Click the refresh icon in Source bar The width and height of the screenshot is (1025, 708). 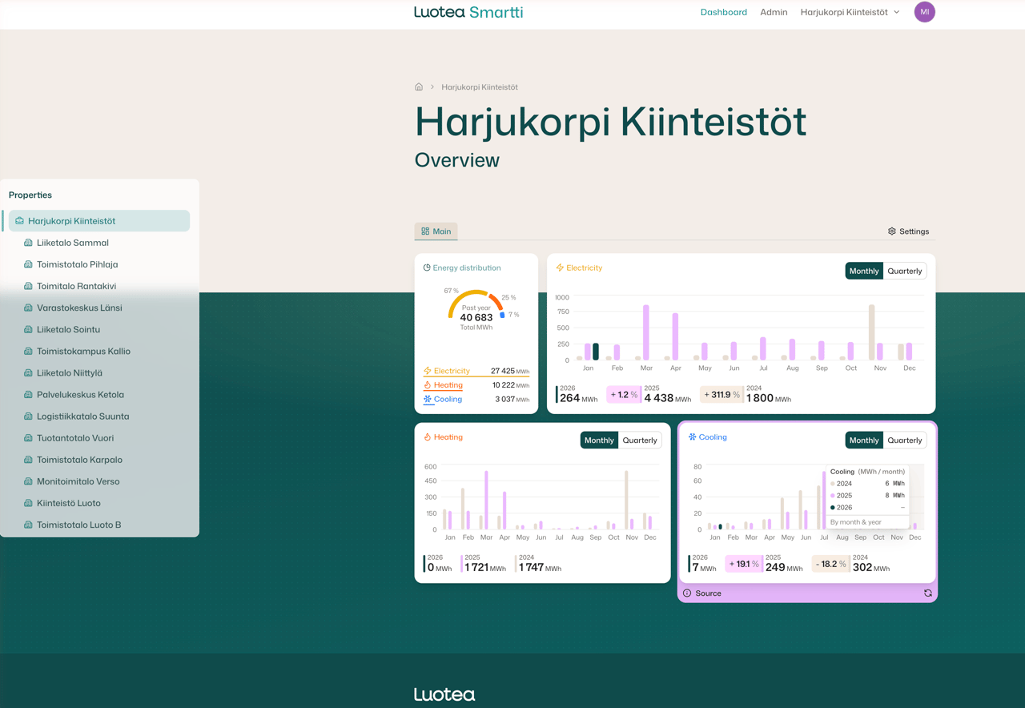pos(927,593)
